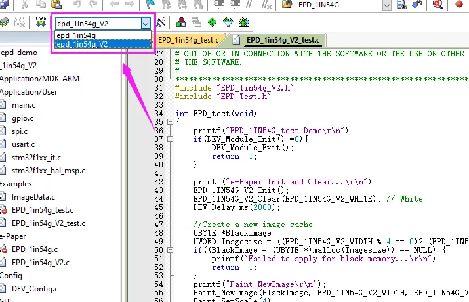Click the Config group folder
This screenshot has height=302, width=469.
tap(11, 276)
